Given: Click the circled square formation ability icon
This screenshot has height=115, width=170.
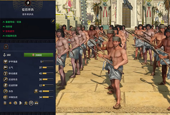Looking at the screenshot, I should (31, 103).
